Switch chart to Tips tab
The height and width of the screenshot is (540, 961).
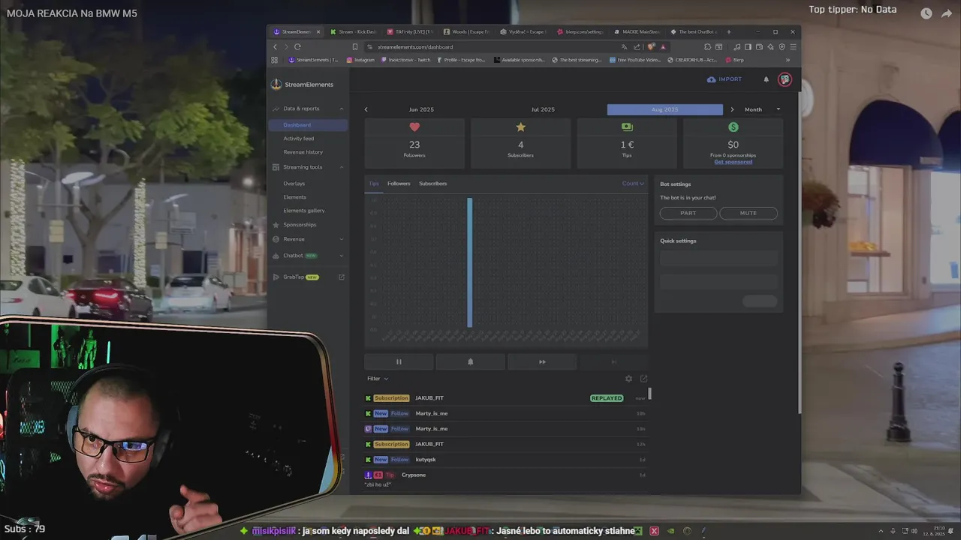pos(374,184)
